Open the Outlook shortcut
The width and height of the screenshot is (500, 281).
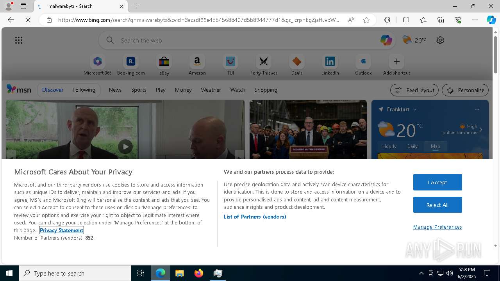363,65
